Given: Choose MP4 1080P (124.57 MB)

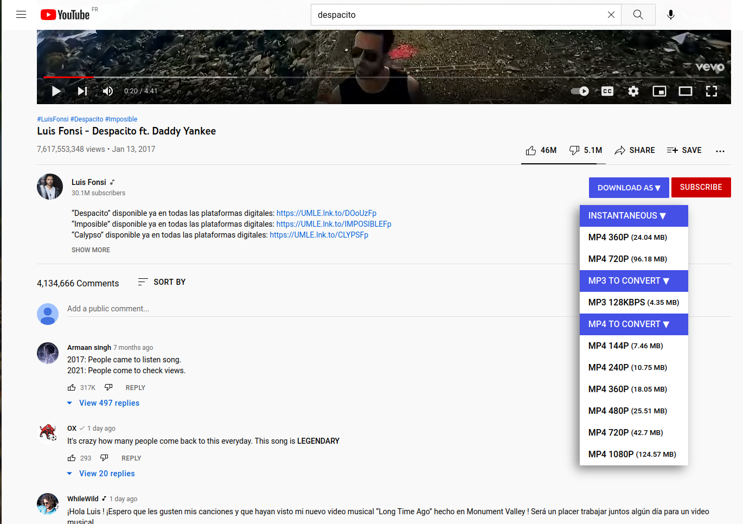Looking at the screenshot, I should [x=634, y=455].
